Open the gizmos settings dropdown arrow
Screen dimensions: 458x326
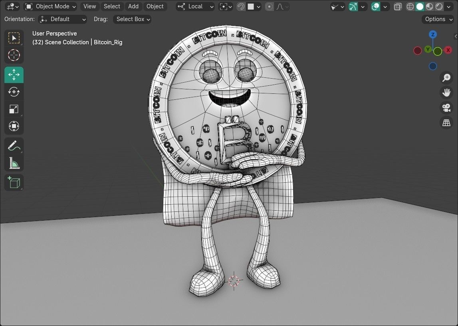pos(363,6)
